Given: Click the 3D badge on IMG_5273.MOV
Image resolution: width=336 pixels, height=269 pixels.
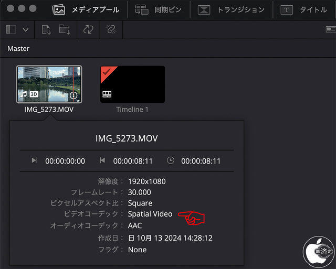Looking at the screenshot, I should 34,94.
